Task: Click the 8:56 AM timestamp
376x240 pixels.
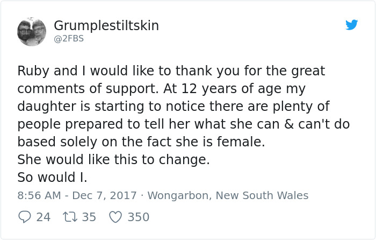Action: click(37, 195)
